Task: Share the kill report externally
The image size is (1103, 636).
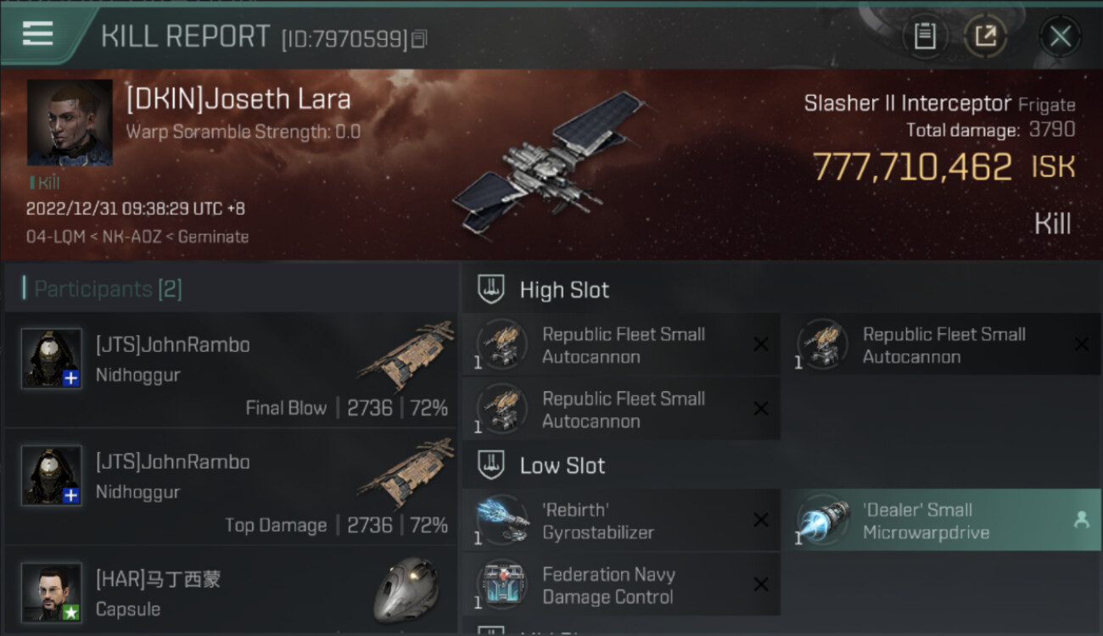Action: (985, 36)
